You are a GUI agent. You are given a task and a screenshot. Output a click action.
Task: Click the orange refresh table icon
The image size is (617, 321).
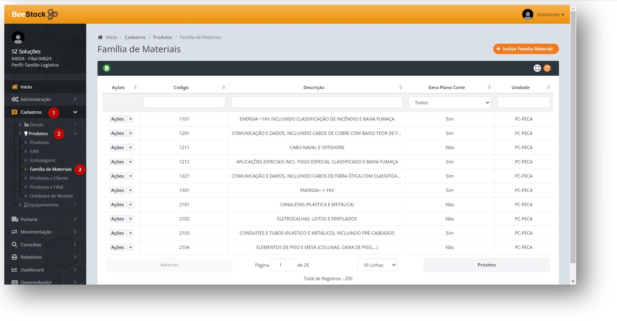547,68
